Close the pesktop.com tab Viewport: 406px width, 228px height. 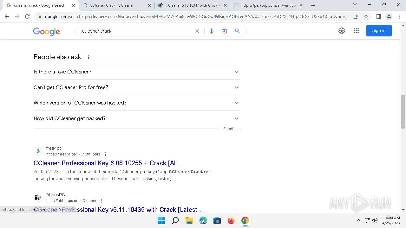point(301,5)
